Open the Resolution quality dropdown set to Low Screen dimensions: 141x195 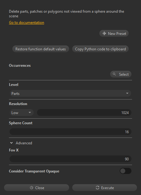point(22,112)
